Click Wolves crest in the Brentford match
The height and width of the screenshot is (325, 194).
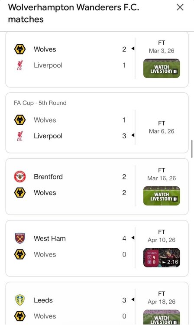(20, 192)
